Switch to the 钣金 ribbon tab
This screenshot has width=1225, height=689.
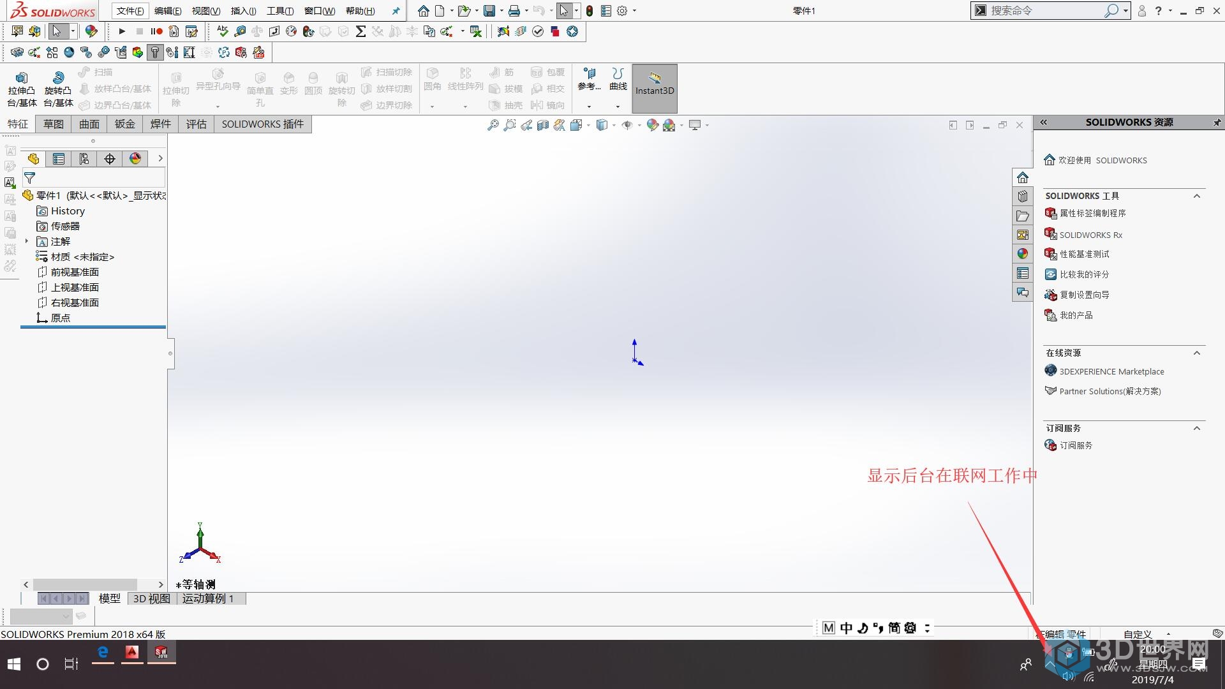click(x=125, y=124)
